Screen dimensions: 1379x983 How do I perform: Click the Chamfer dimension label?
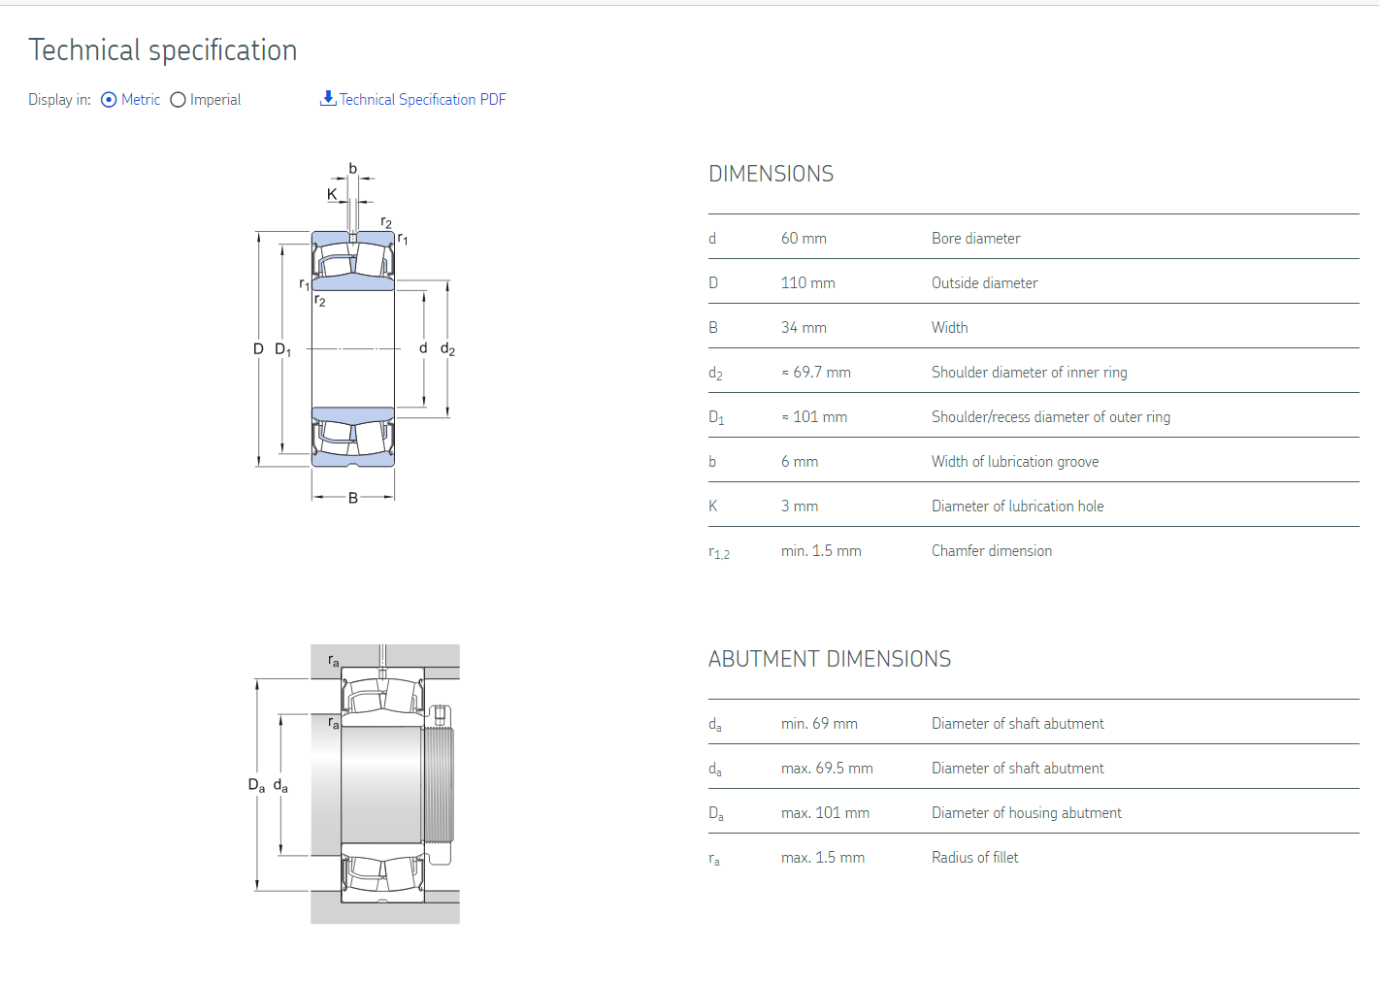coord(992,551)
